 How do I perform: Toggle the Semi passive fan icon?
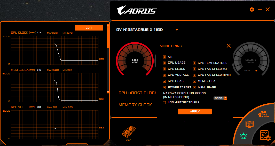(x=264, y=114)
